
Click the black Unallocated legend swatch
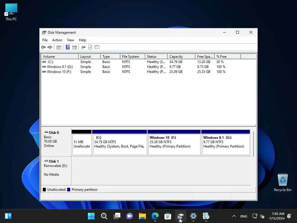click(x=44, y=189)
